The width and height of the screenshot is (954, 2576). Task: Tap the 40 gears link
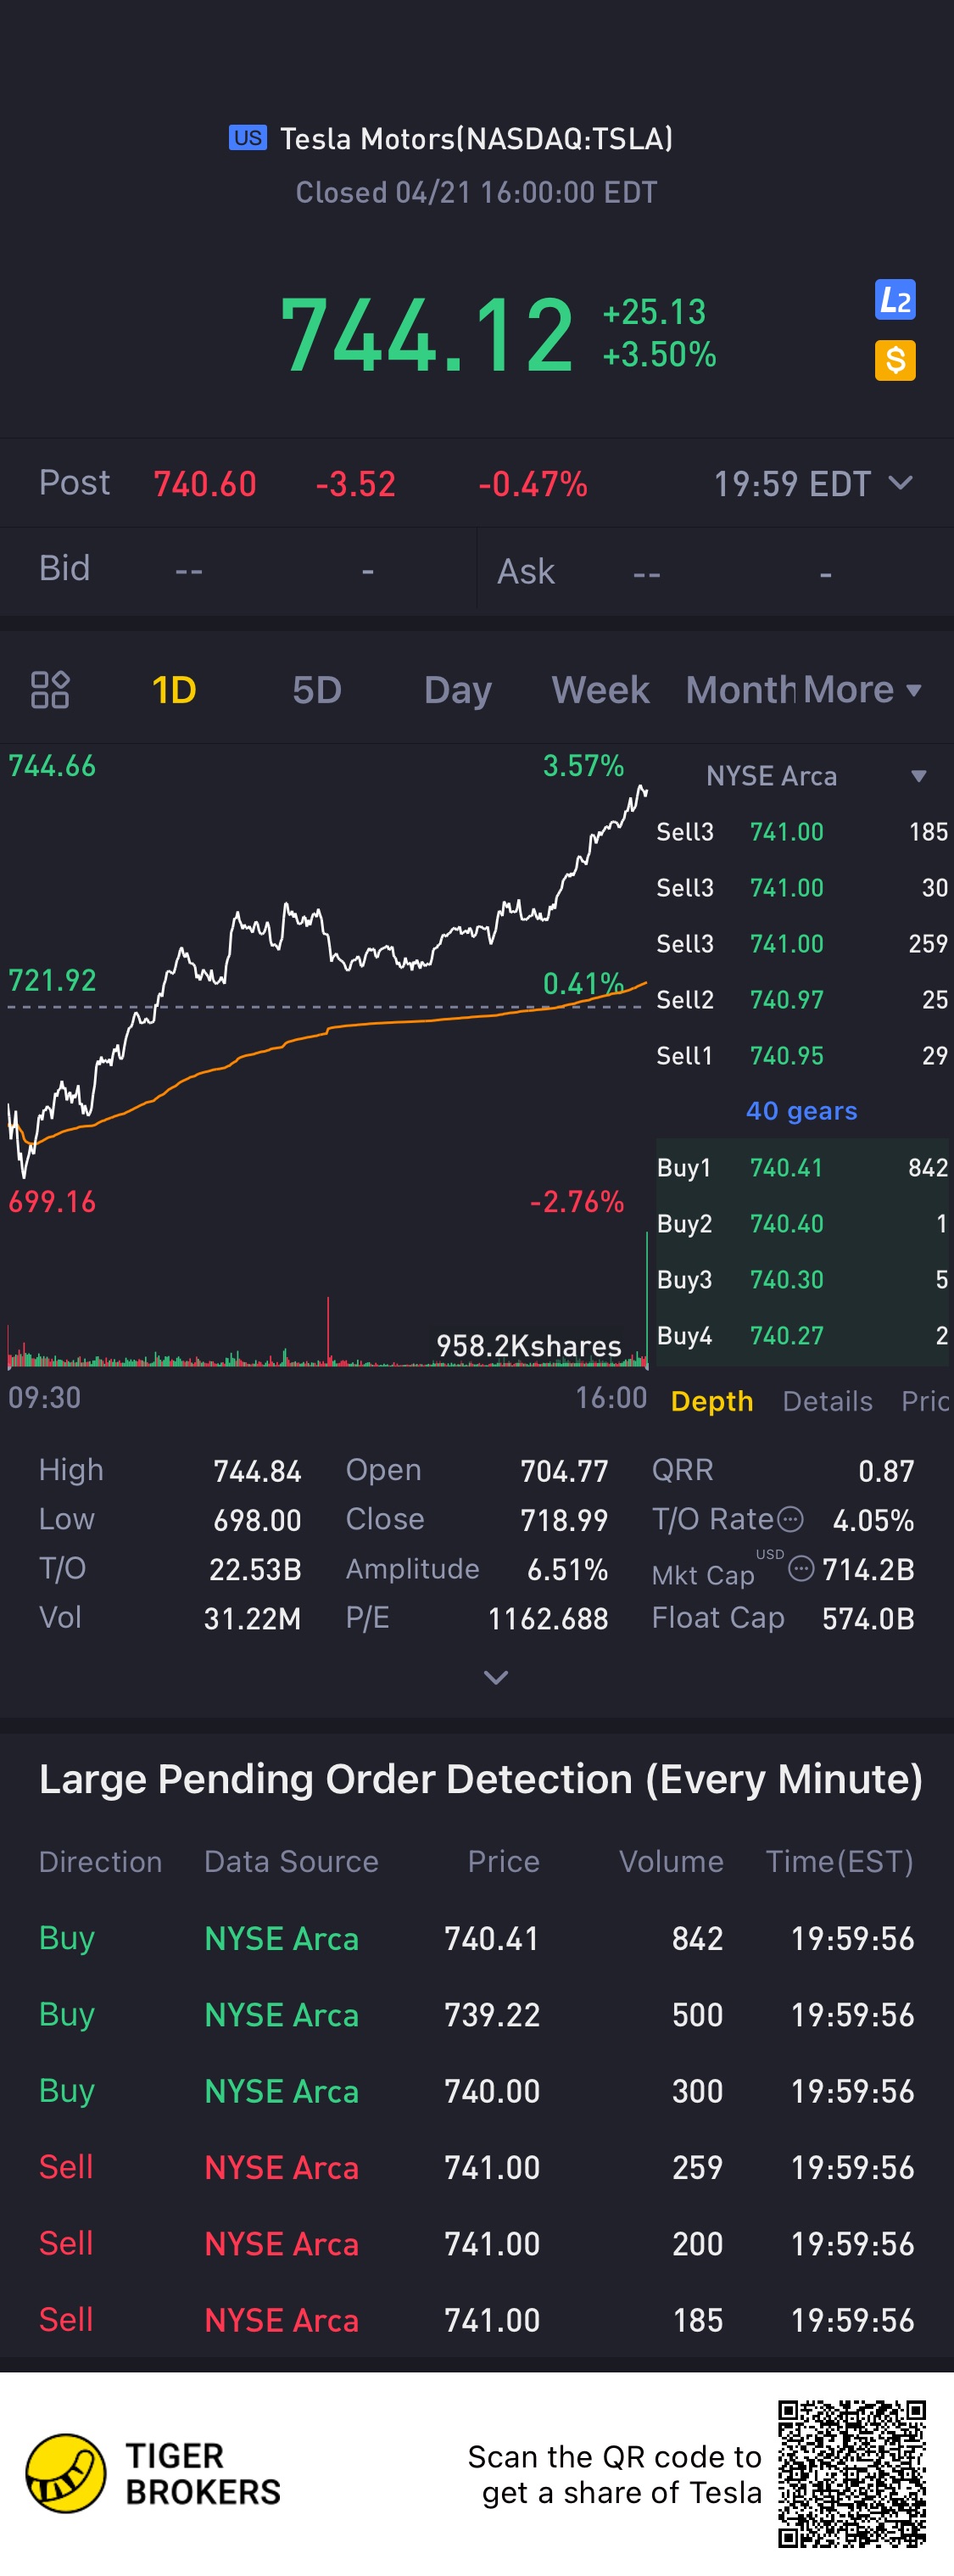801,1111
